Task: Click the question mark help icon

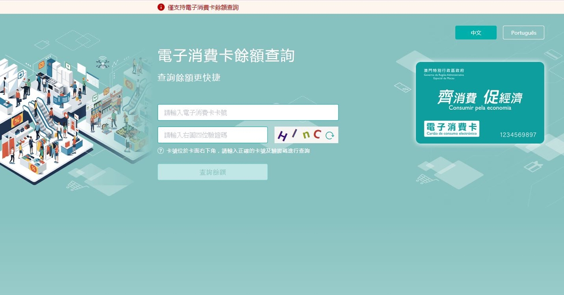Action: pyautogui.click(x=161, y=151)
